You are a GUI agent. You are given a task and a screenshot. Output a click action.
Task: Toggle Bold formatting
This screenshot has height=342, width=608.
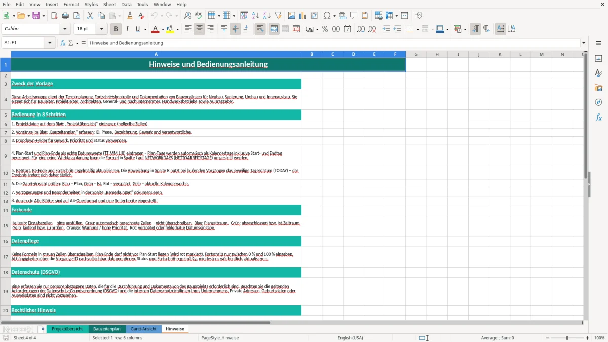pos(116,29)
